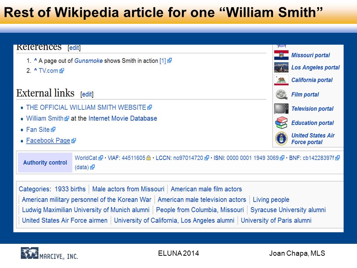Open American male film actors category
Viewport: 357px width, 268px height.
click(x=206, y=189)
